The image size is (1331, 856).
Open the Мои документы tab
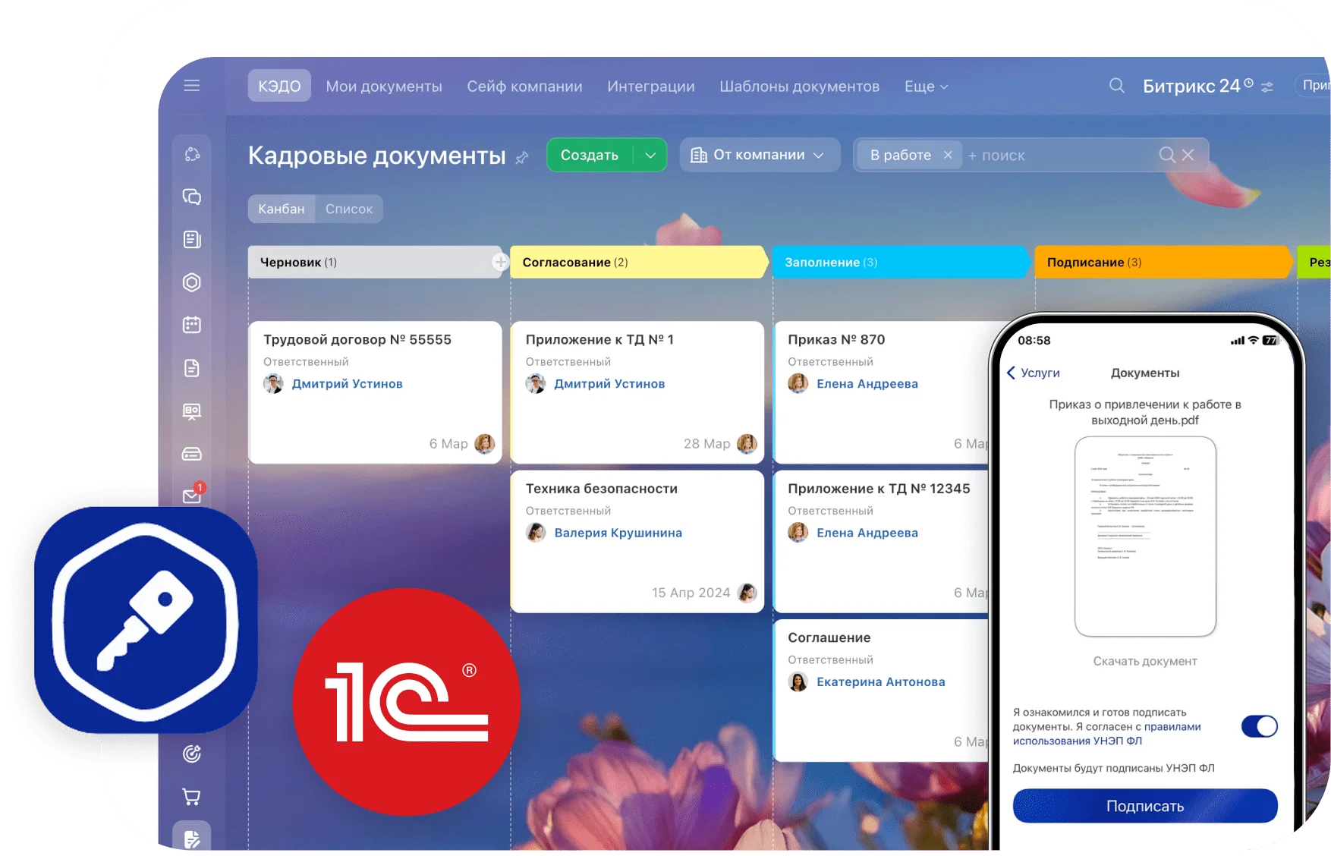tap(384, 87)
